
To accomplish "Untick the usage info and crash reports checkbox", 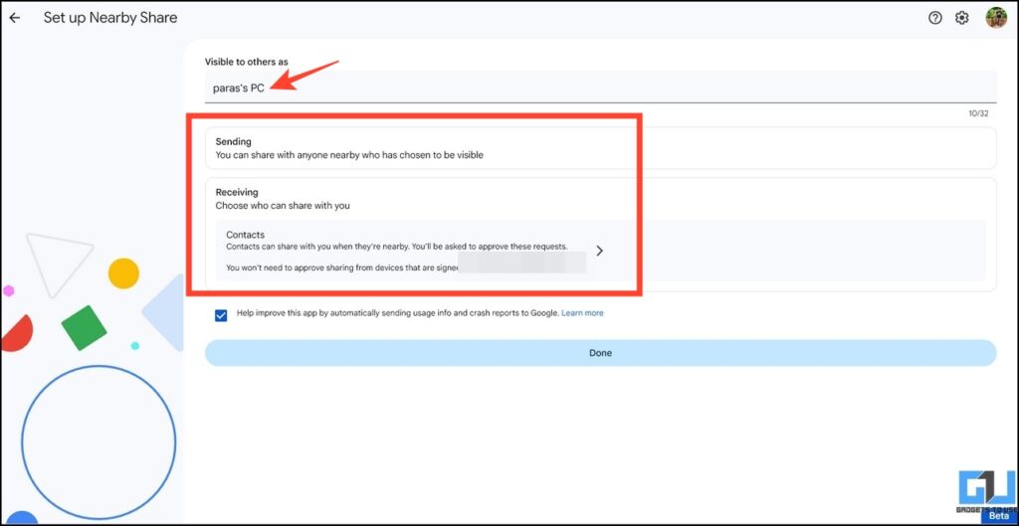I will pyautogui.click(x=221, y=315).
